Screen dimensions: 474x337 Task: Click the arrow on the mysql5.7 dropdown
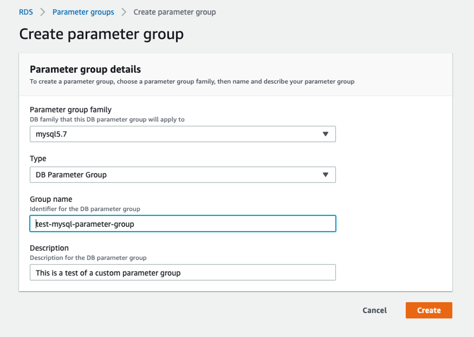tap(325, 134)
